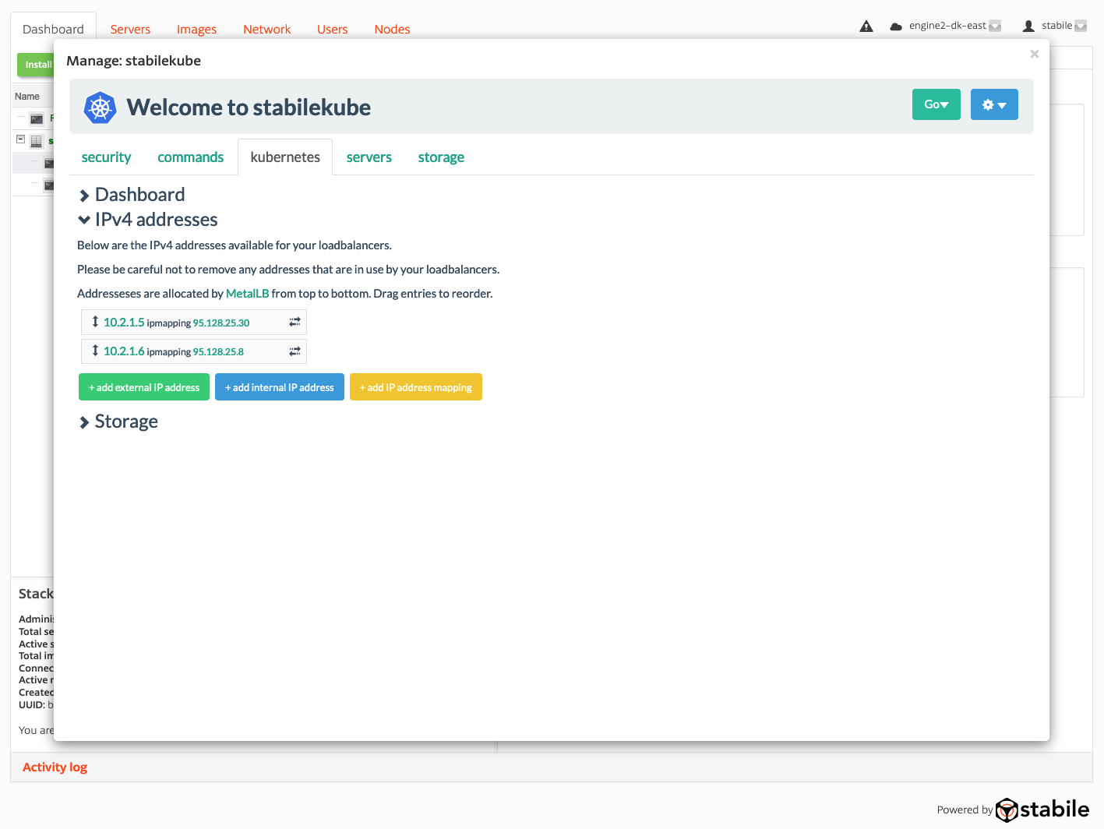
Task: Click the warning triangle alert icon
Action: [x=866, y=26]
